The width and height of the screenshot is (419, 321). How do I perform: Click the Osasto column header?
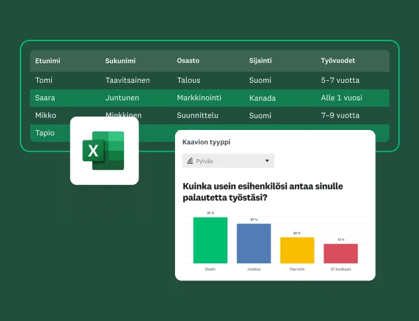(x=188, y=60)
